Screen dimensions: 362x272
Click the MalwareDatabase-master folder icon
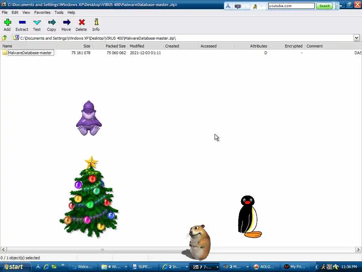5,52
